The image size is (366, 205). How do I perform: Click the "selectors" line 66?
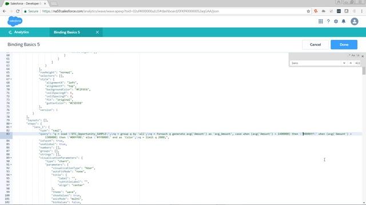click(x=51, y=76)
